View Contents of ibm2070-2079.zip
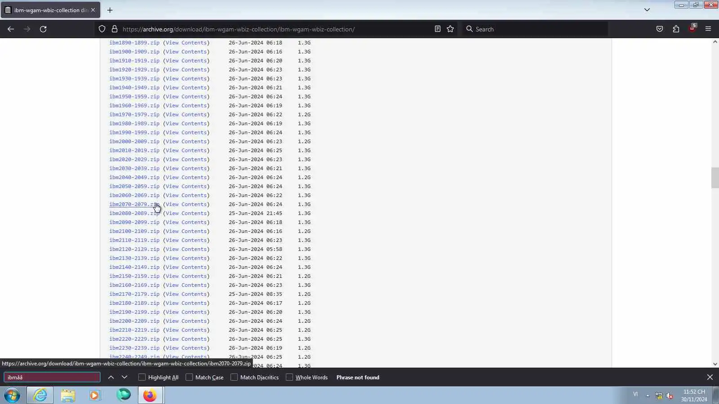The image size is (719, 404). pos(186,204)
